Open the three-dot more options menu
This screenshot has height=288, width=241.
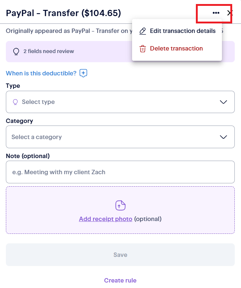click(216, 13)
